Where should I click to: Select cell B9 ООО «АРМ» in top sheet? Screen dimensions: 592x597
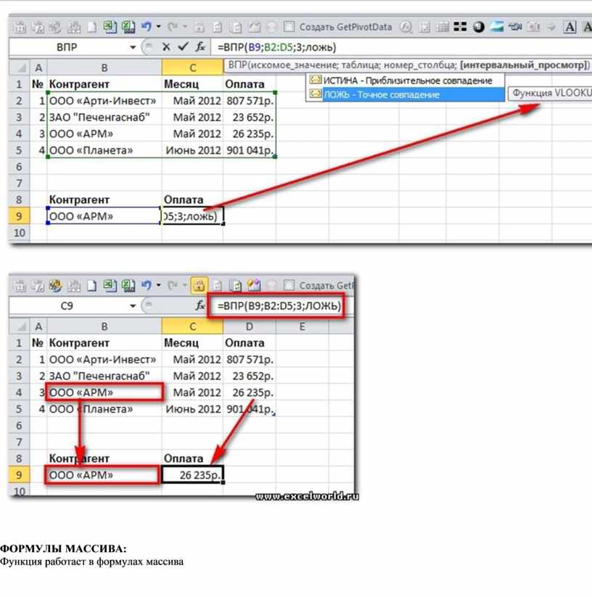tap(104, 216)
